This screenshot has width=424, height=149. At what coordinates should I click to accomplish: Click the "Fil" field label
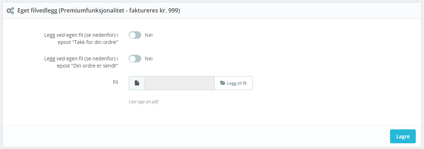[x=115, y=82]
